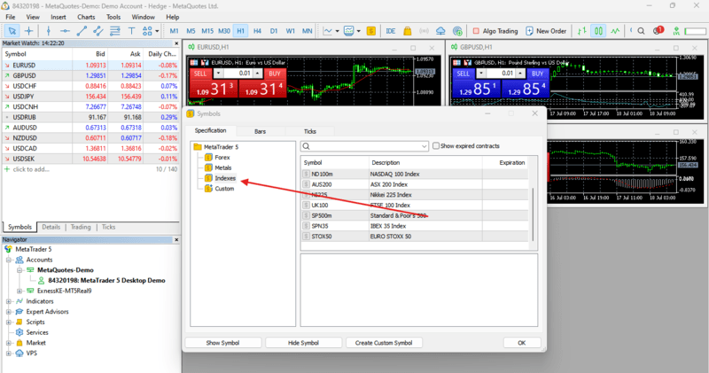Select the equidistant channel tool
Image resolution: width=709 pixels, height=373 pixels.
(98, 31)
